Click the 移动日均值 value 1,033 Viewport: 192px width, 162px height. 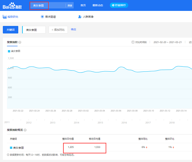click(x=97, y=147)
